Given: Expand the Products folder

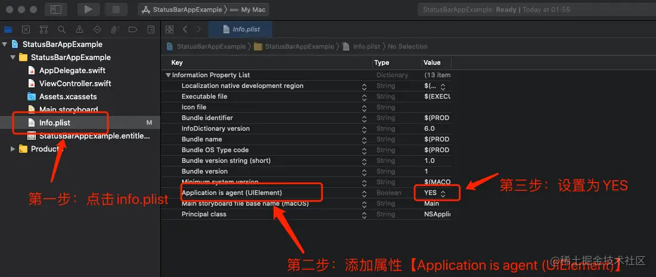Looking at the screenshot, I should 13,149.
